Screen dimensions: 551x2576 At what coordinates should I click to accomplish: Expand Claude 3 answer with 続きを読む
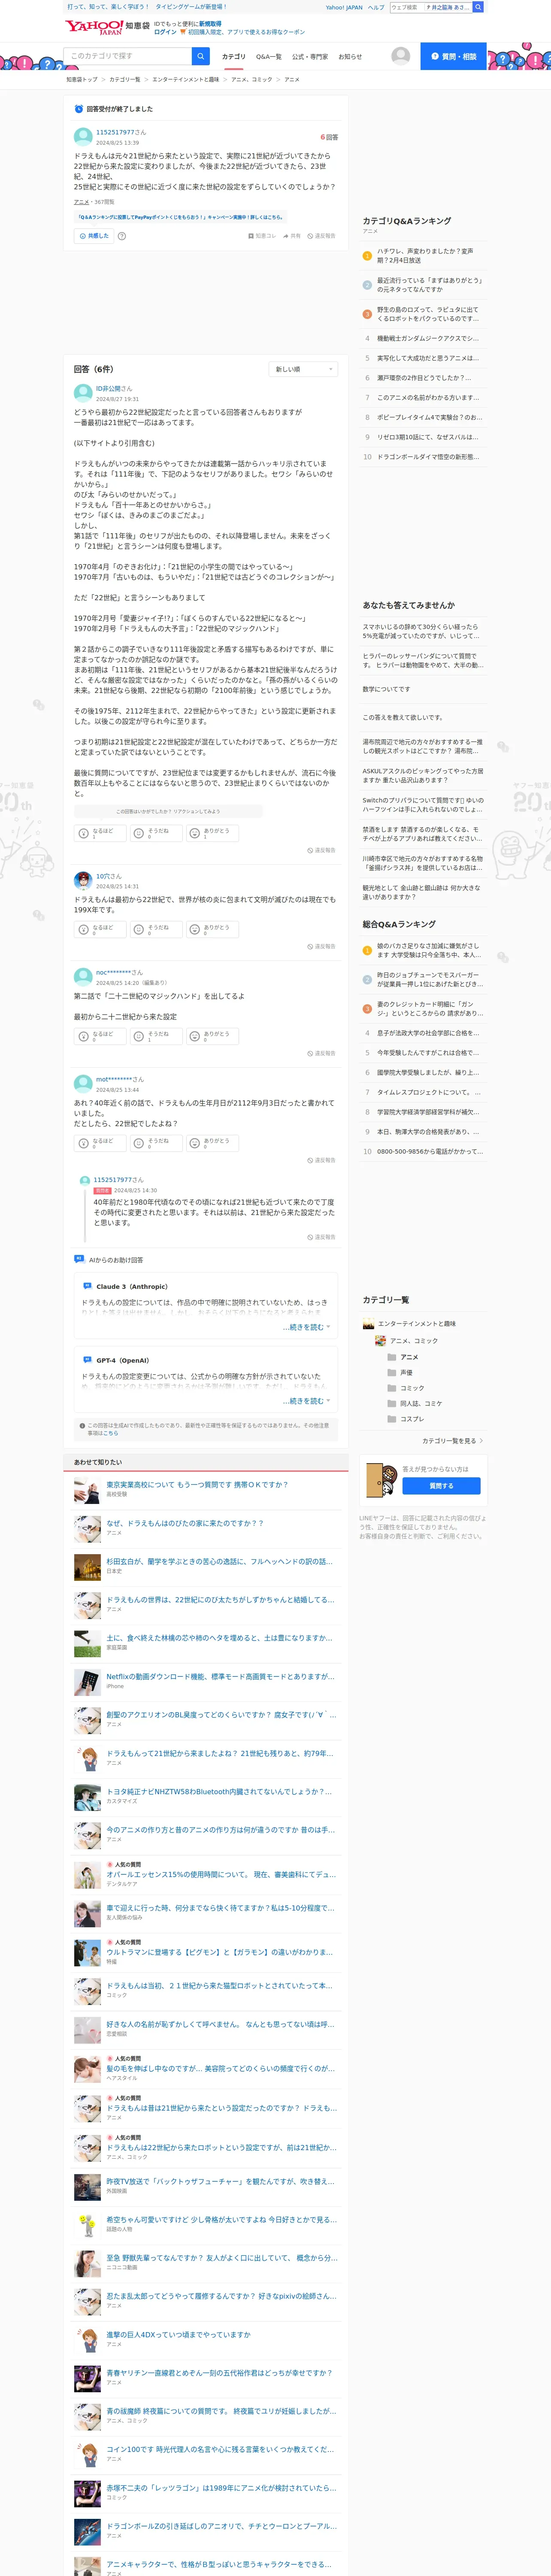coord(306,1327)
